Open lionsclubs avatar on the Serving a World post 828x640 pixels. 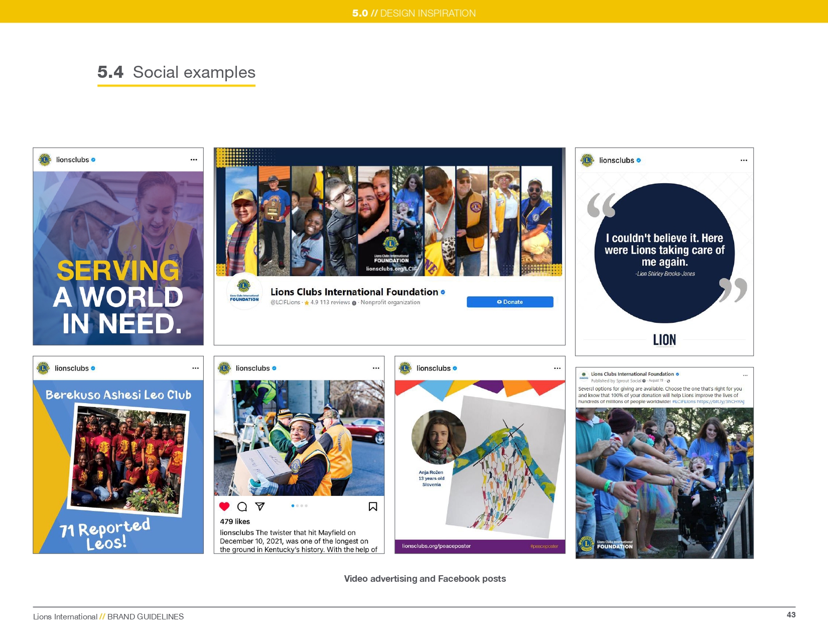[x=45, y=160]
